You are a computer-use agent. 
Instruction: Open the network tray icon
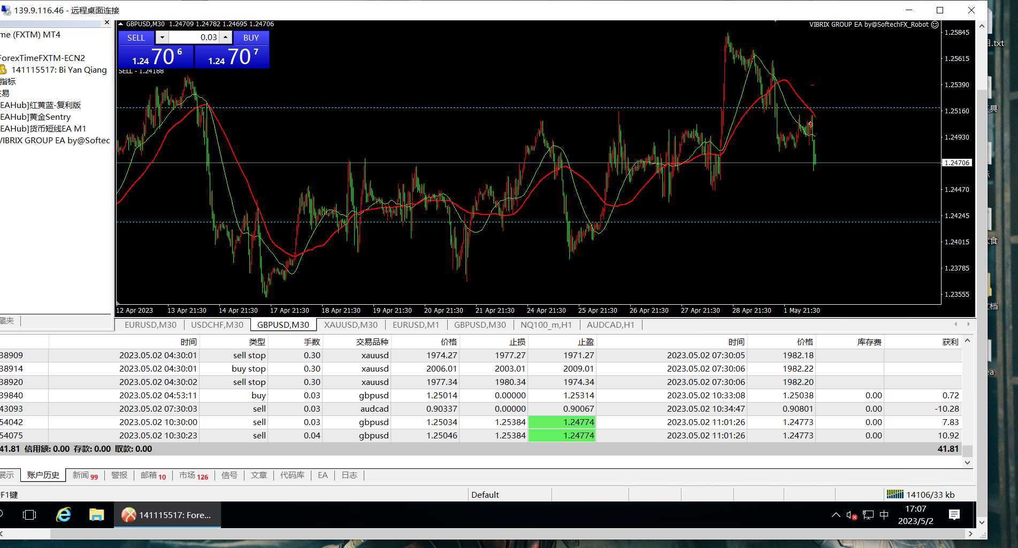pos(868,515)
